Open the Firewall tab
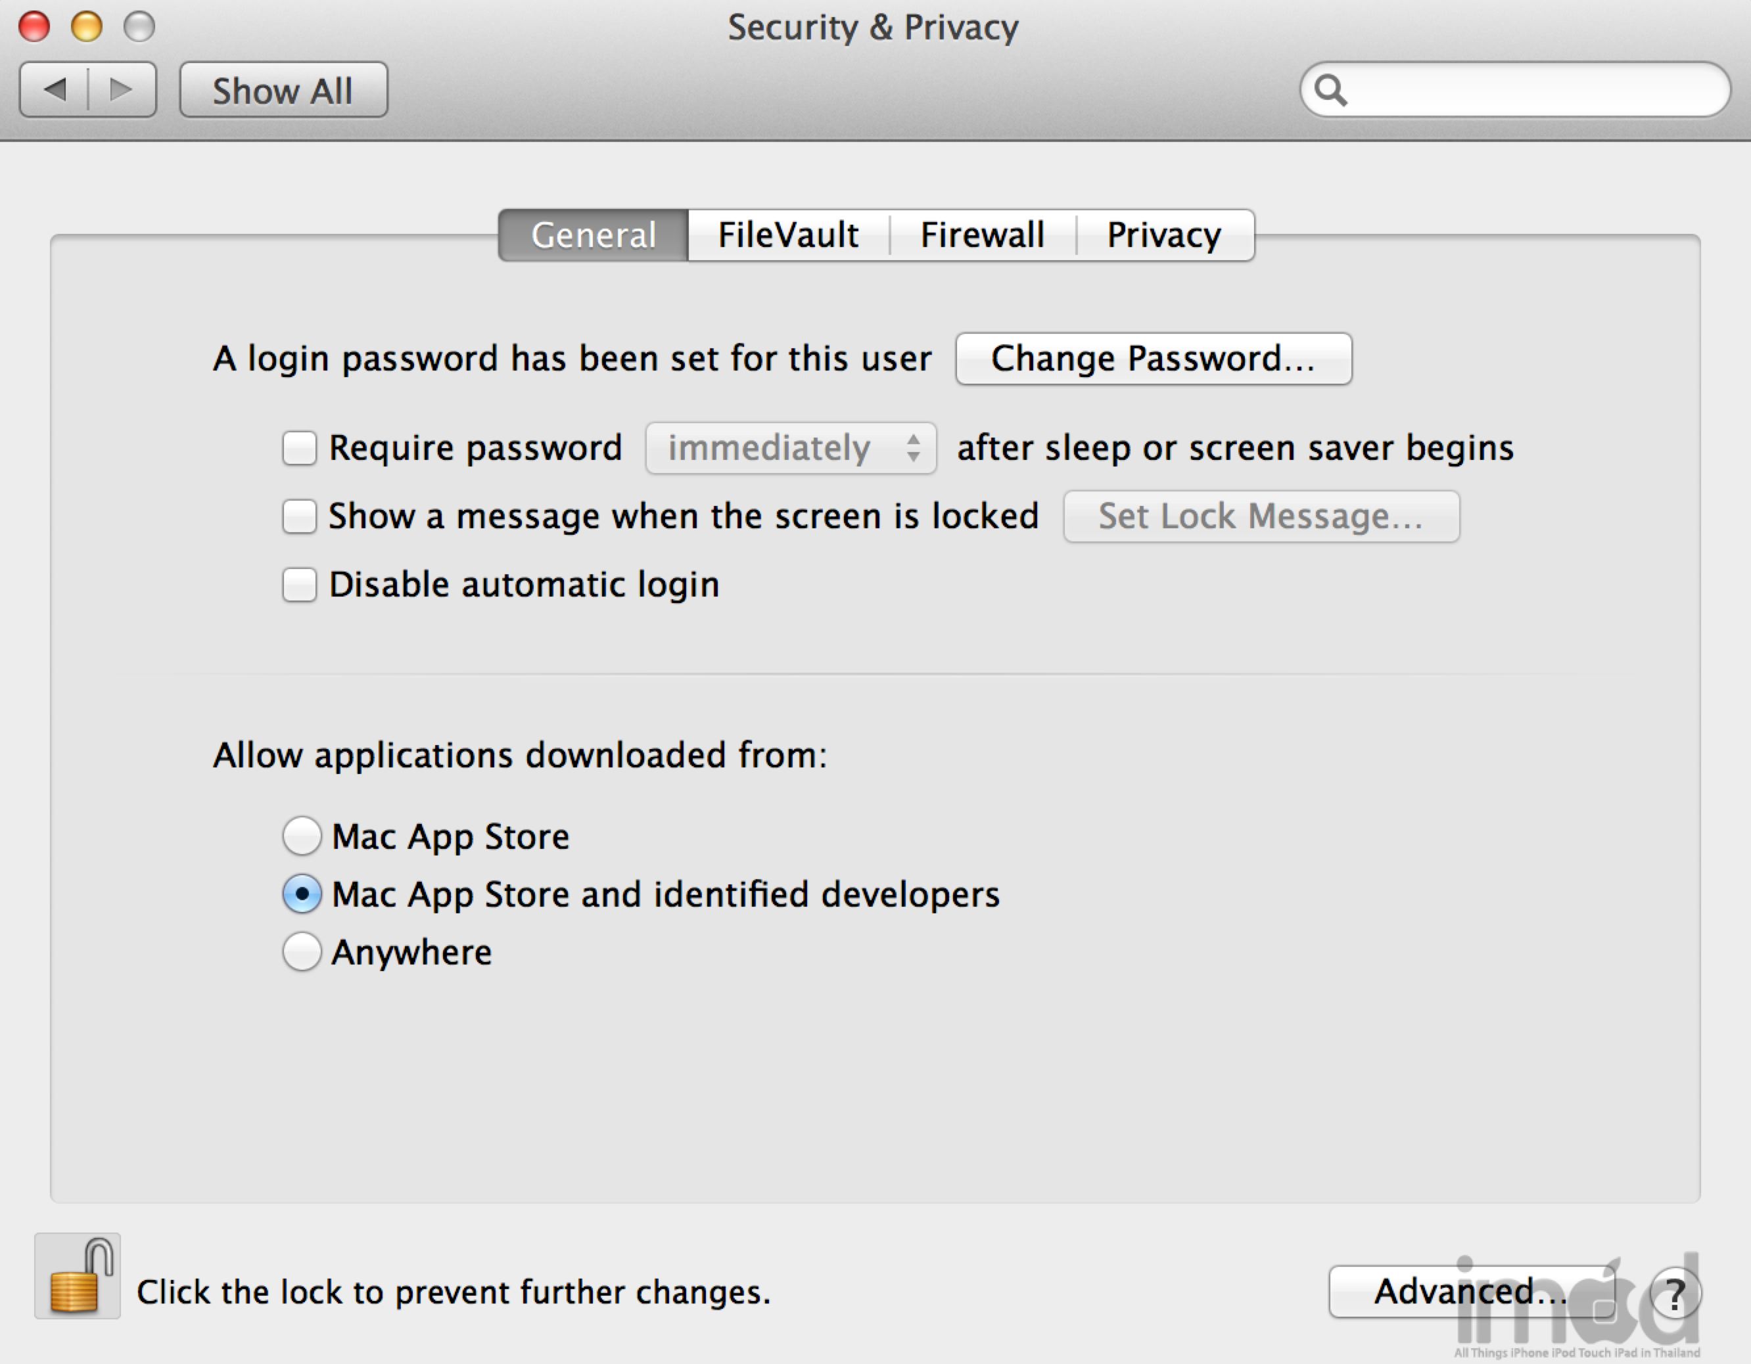 tap(982, 236)
